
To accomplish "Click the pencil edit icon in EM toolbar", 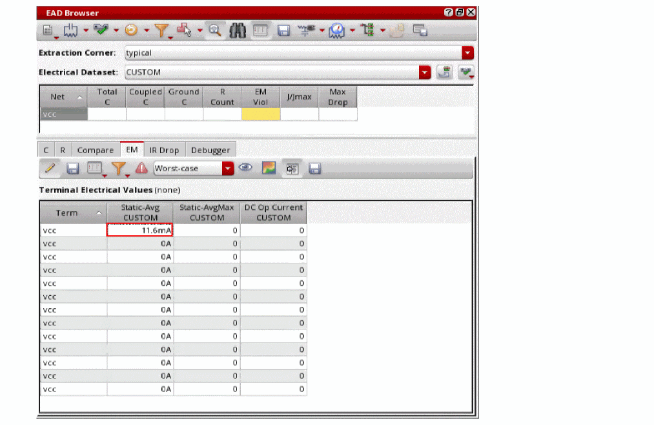I will (51, 169).
